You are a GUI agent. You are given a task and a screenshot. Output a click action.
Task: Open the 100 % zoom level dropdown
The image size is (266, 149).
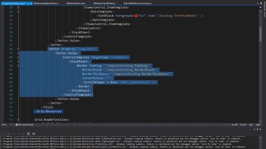(x=10, y=125)
